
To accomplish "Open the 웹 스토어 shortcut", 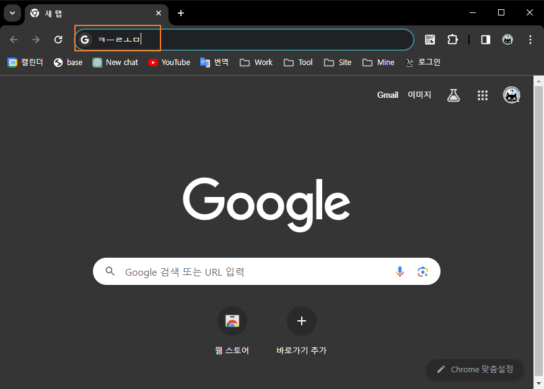I will (232, 331).
